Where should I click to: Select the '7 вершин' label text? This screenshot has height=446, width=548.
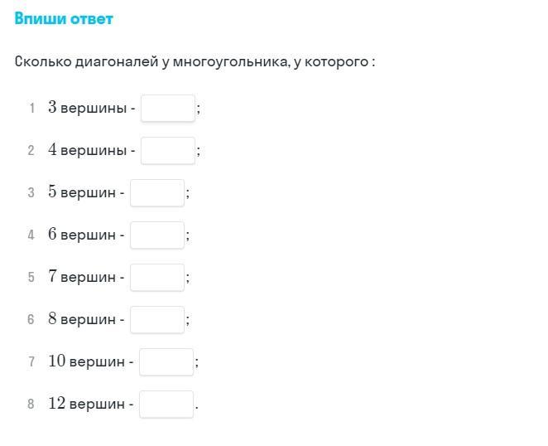82,277
